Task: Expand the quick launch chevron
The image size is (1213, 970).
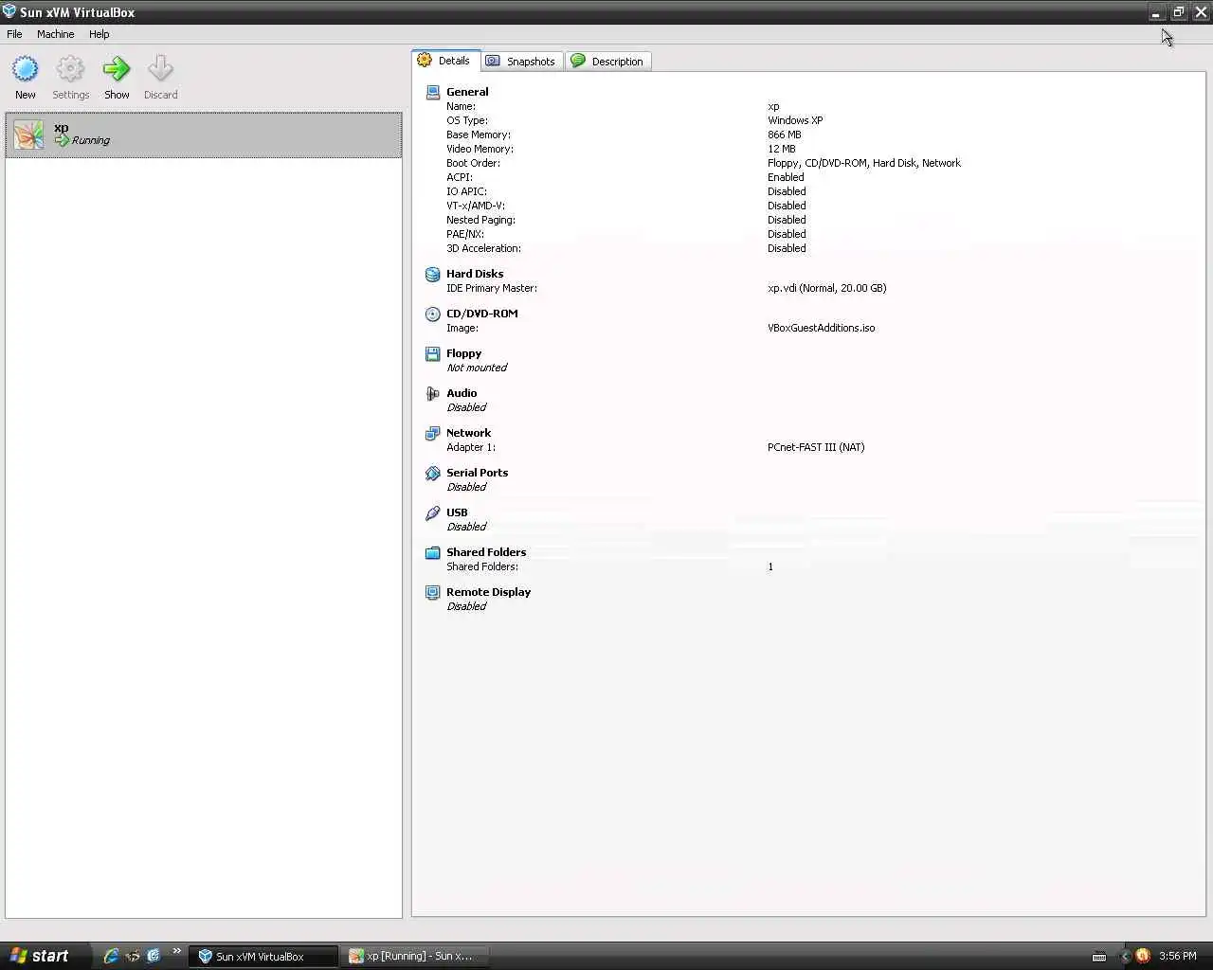Action: (176, 951)
